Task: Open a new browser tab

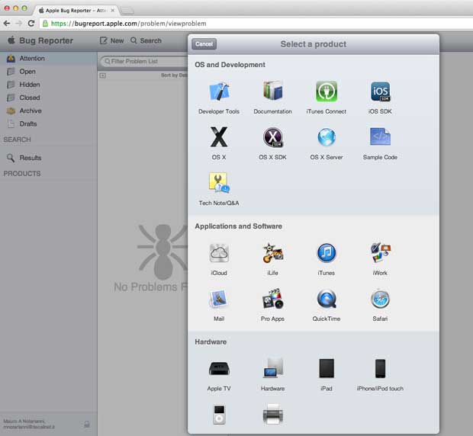Action: pos(127,11)
